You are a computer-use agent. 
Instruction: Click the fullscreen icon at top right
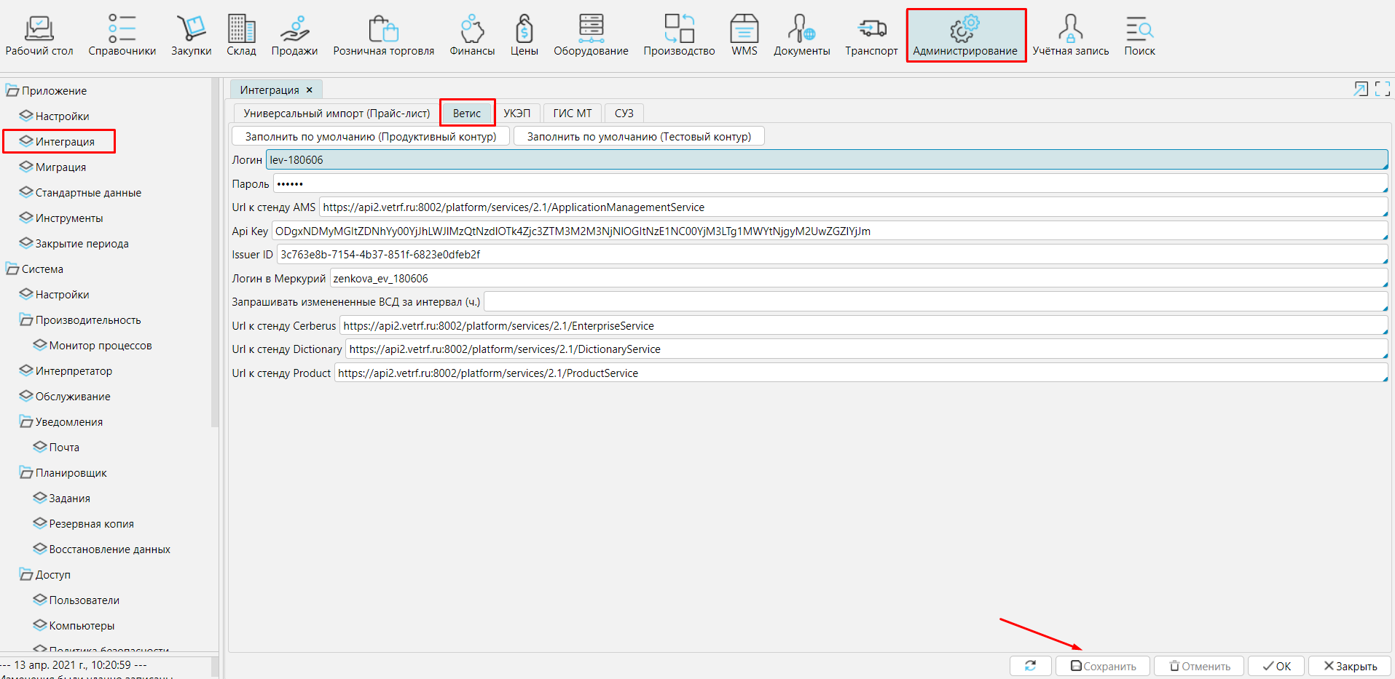(x=1382, y=89)
